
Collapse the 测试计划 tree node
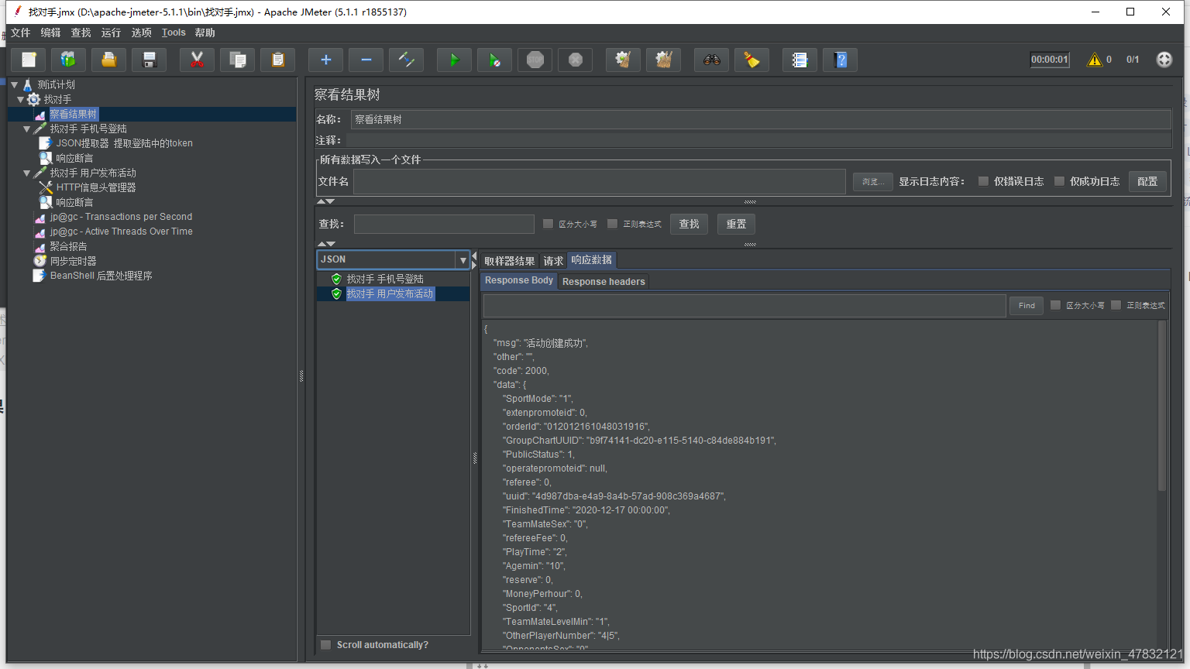(x=15, y=84)
